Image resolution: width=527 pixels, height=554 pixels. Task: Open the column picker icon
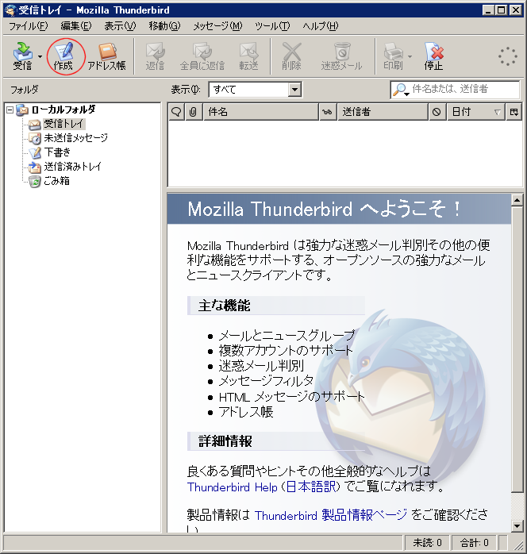point(514,112)
